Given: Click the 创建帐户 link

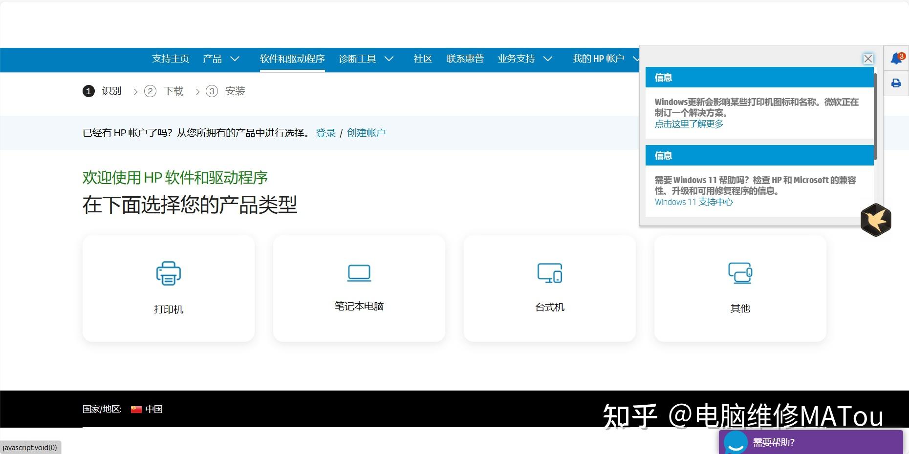Looking at the screenshot, I should pyautogui.click(x=366, y=133).
